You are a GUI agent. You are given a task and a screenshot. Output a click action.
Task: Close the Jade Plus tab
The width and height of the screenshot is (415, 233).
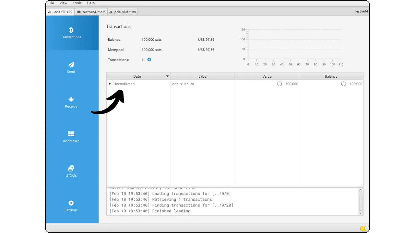71,12
